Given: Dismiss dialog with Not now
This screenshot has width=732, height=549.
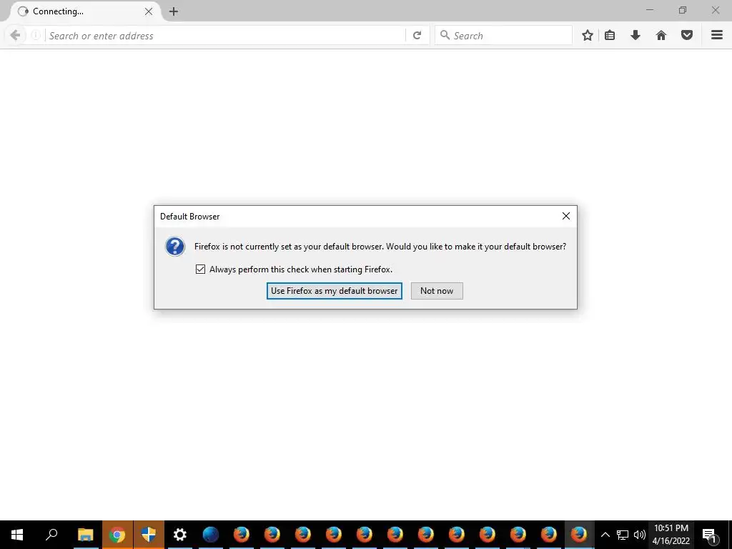Looking at the screenshot, I should point(437,291).
